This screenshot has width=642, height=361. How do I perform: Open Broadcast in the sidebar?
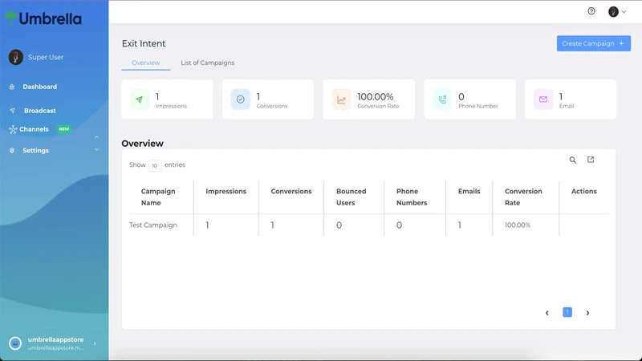(39, 111)
